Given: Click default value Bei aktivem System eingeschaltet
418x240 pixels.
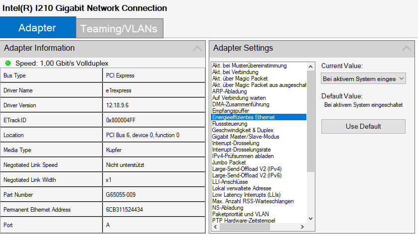Looking at the screenshot, I should click(x=363, y=105).
